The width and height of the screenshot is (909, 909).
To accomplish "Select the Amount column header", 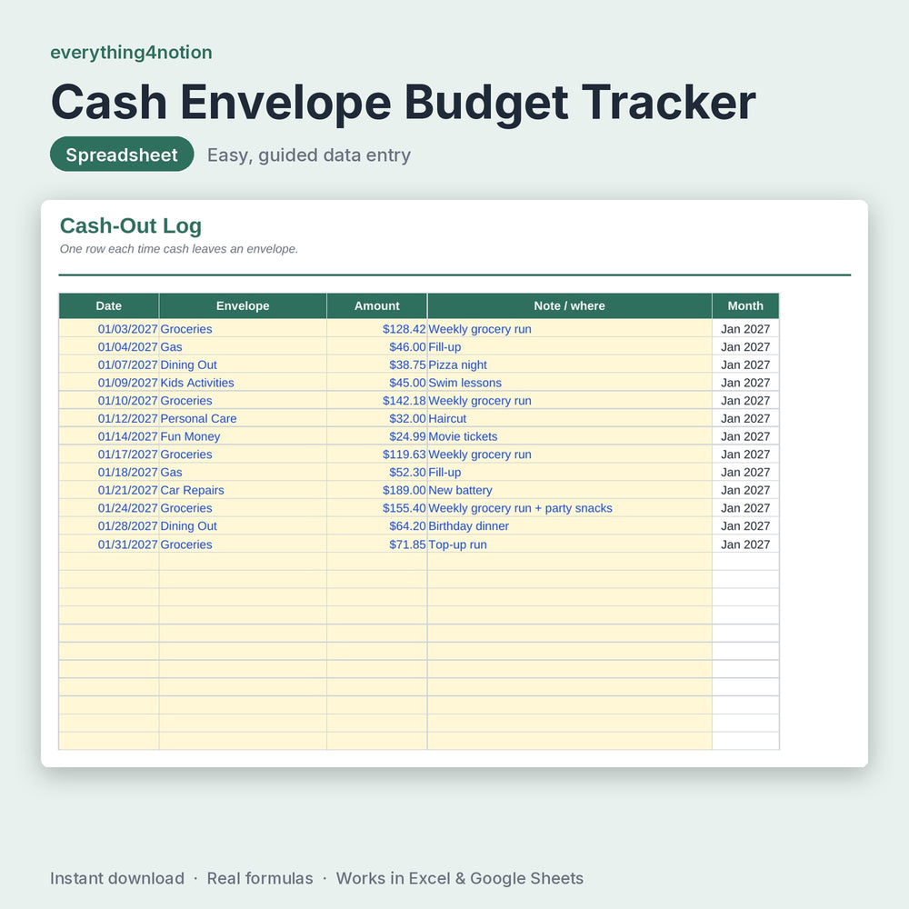I will [377, 306].
